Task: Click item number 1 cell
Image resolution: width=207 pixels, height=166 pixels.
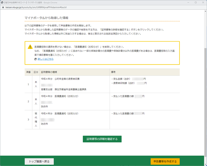Action: click(28, 84)
